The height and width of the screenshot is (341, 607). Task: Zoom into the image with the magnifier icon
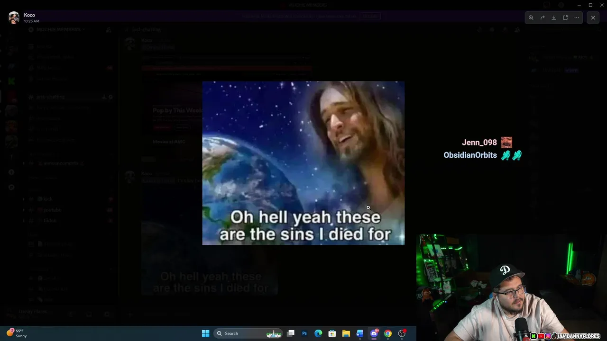click(531, 18)
